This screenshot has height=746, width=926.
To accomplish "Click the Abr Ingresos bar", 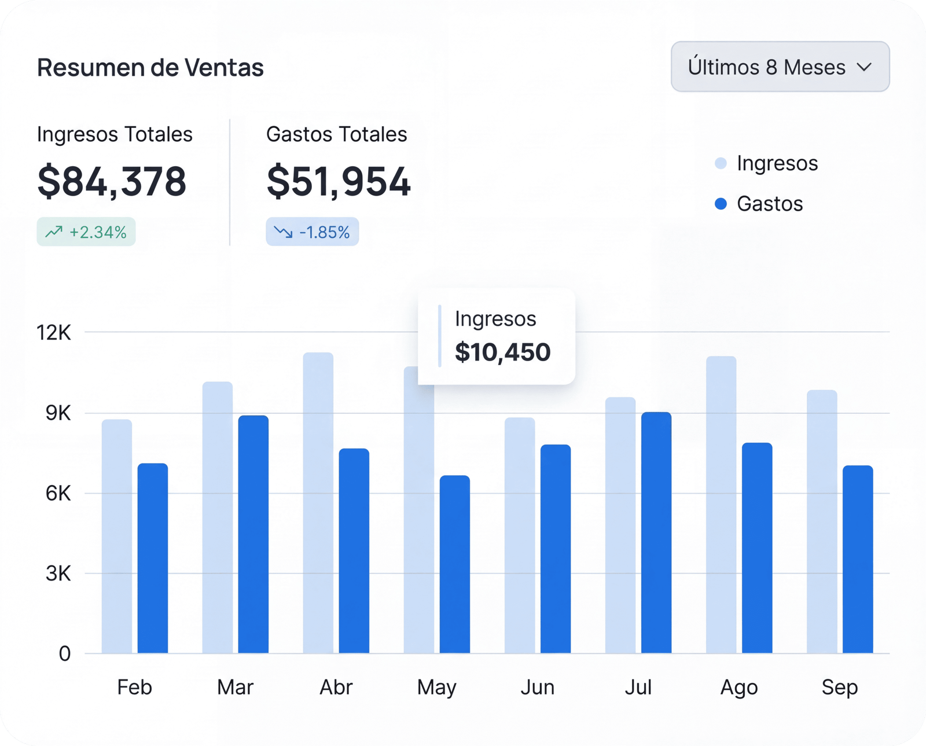I will (318, 502).
